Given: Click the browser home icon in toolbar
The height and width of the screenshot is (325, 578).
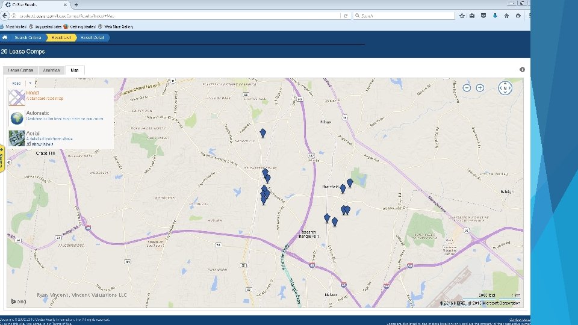Looking at the screenshot, I should click(506, 16).
